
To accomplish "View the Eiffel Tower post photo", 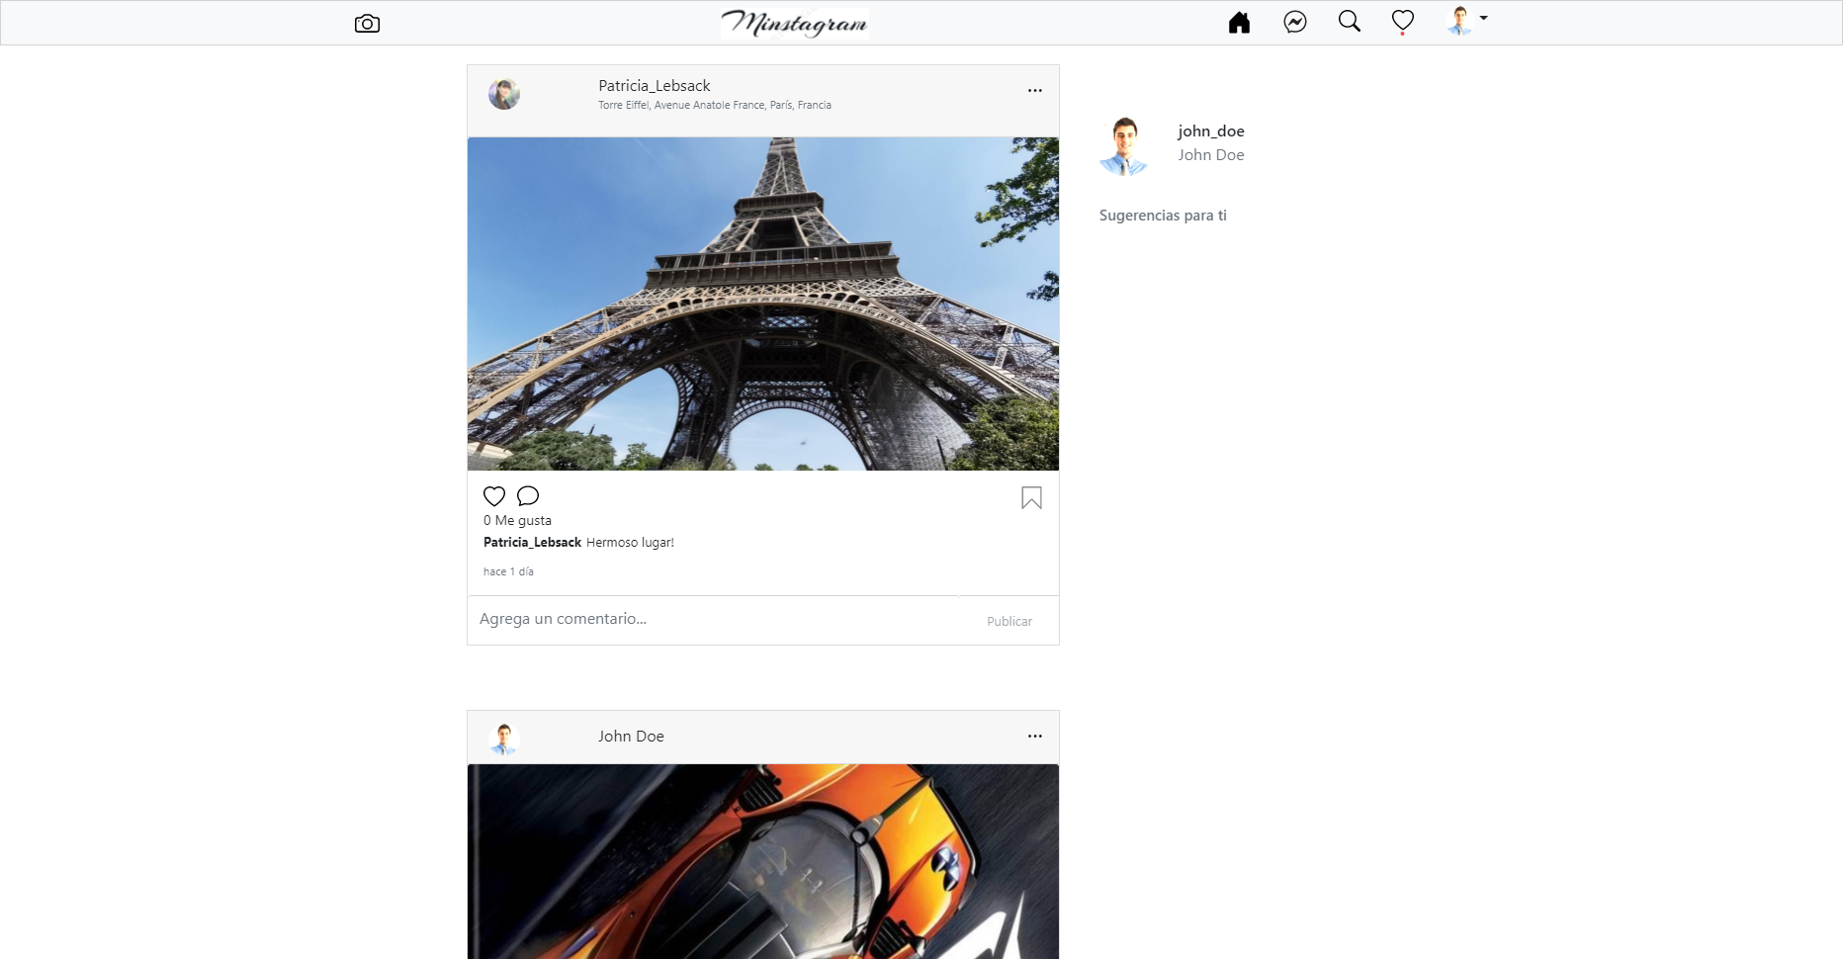I will 763,304.
